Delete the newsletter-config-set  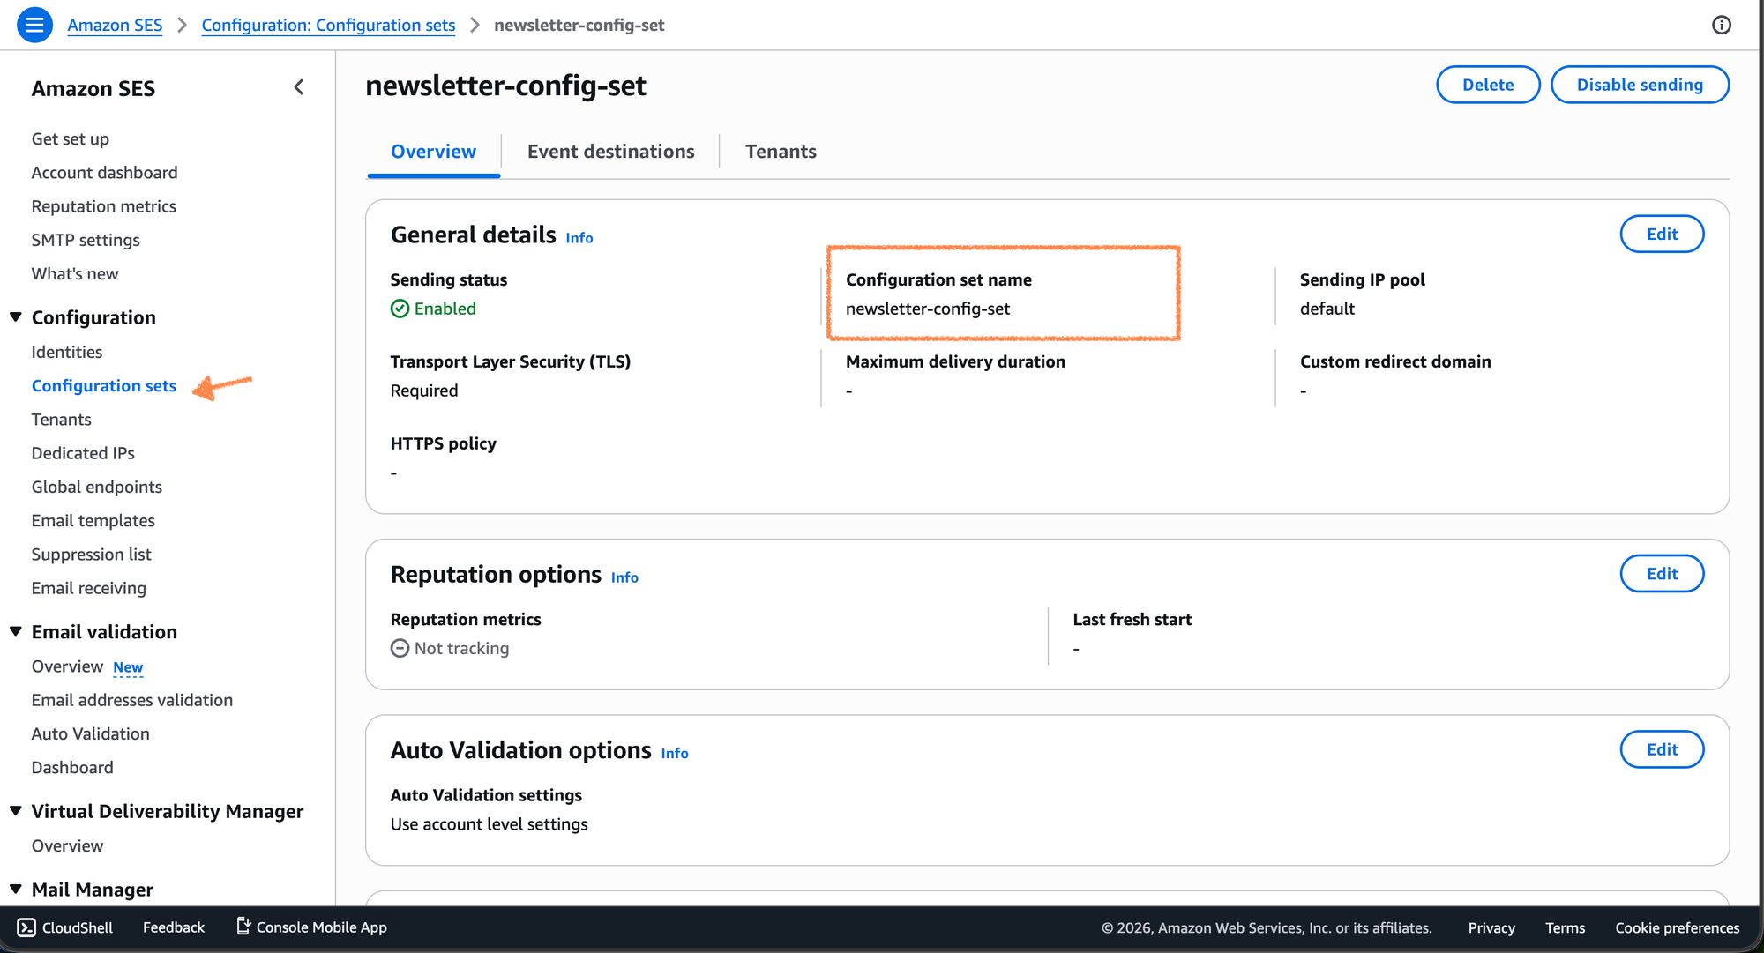pyautogui.click(x=1488, y=85)
